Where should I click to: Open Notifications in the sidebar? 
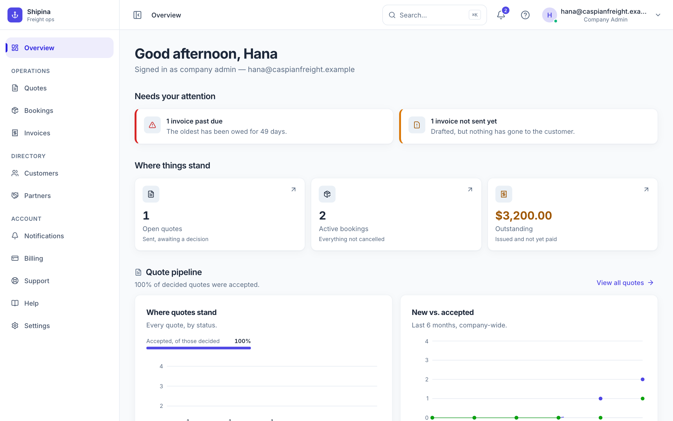pos(60,236)
